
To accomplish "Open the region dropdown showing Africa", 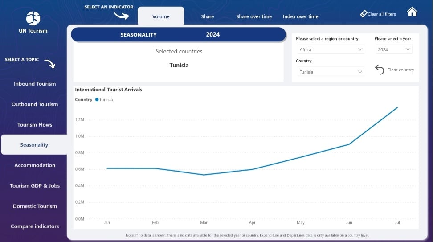I will (x=330, y=49).
